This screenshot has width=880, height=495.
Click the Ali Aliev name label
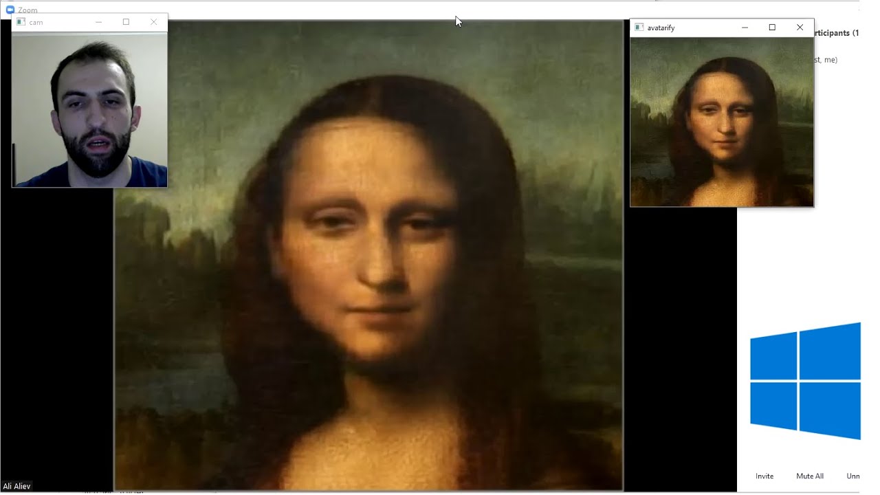tap(16, 486)
